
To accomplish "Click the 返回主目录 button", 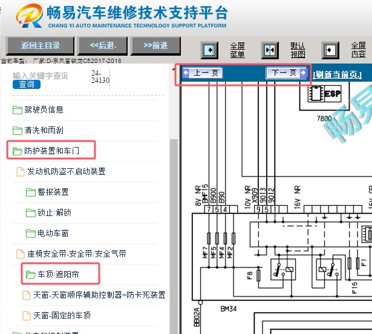I will [x=40, y=45].
